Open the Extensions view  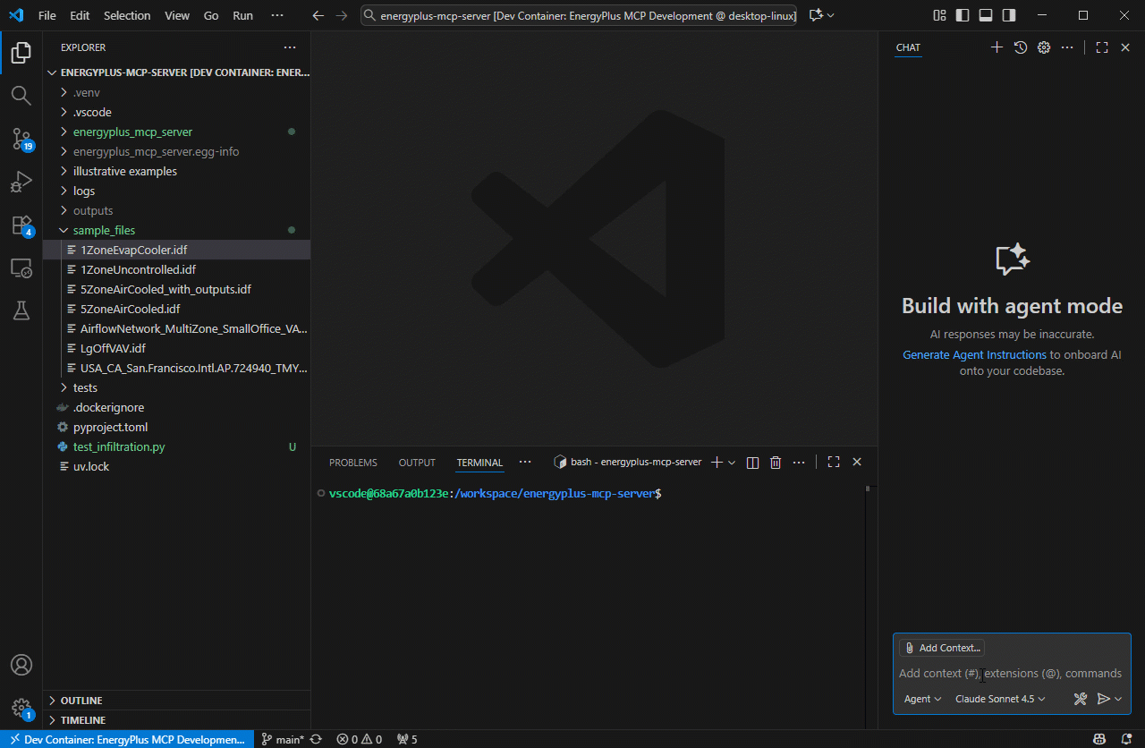[x=21, y=225]
